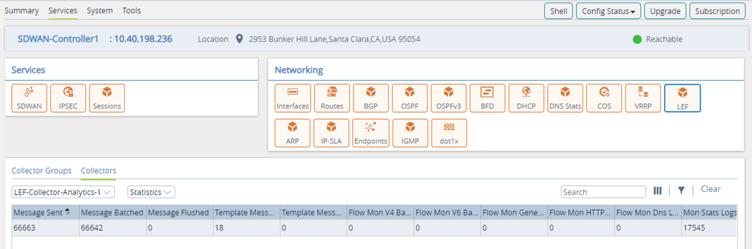This screenshot has height=249, width=752.
Task: Open the Routes networking icon
Action: (332, 98)
